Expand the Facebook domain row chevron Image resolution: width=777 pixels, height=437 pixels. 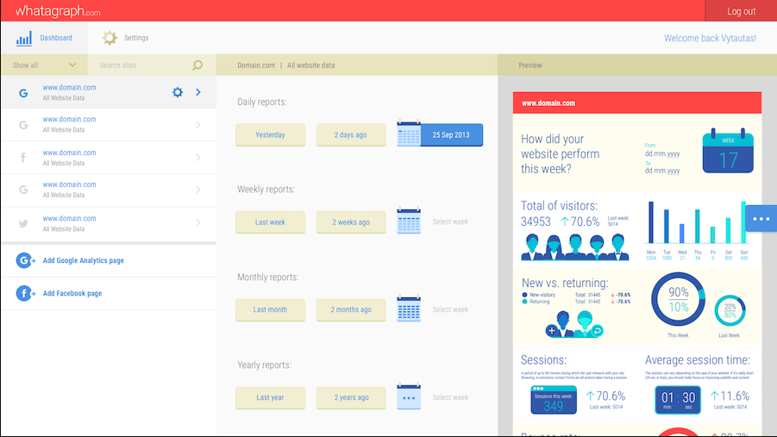(x=198, y=158)
